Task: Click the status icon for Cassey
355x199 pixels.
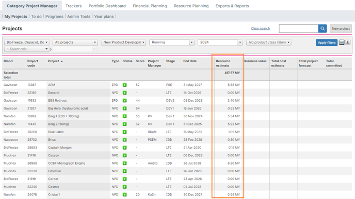Action: (x=125, y=155)
